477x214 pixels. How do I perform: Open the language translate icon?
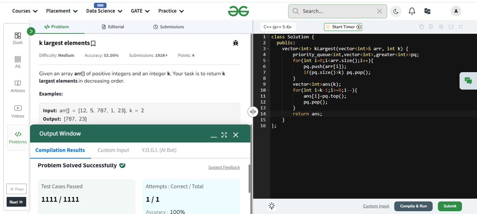(x=427, y=12)
